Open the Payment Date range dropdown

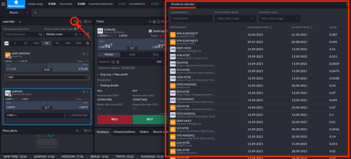(x=279, y=18)
